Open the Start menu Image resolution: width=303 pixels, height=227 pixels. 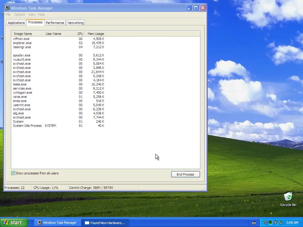coord(14,223)
